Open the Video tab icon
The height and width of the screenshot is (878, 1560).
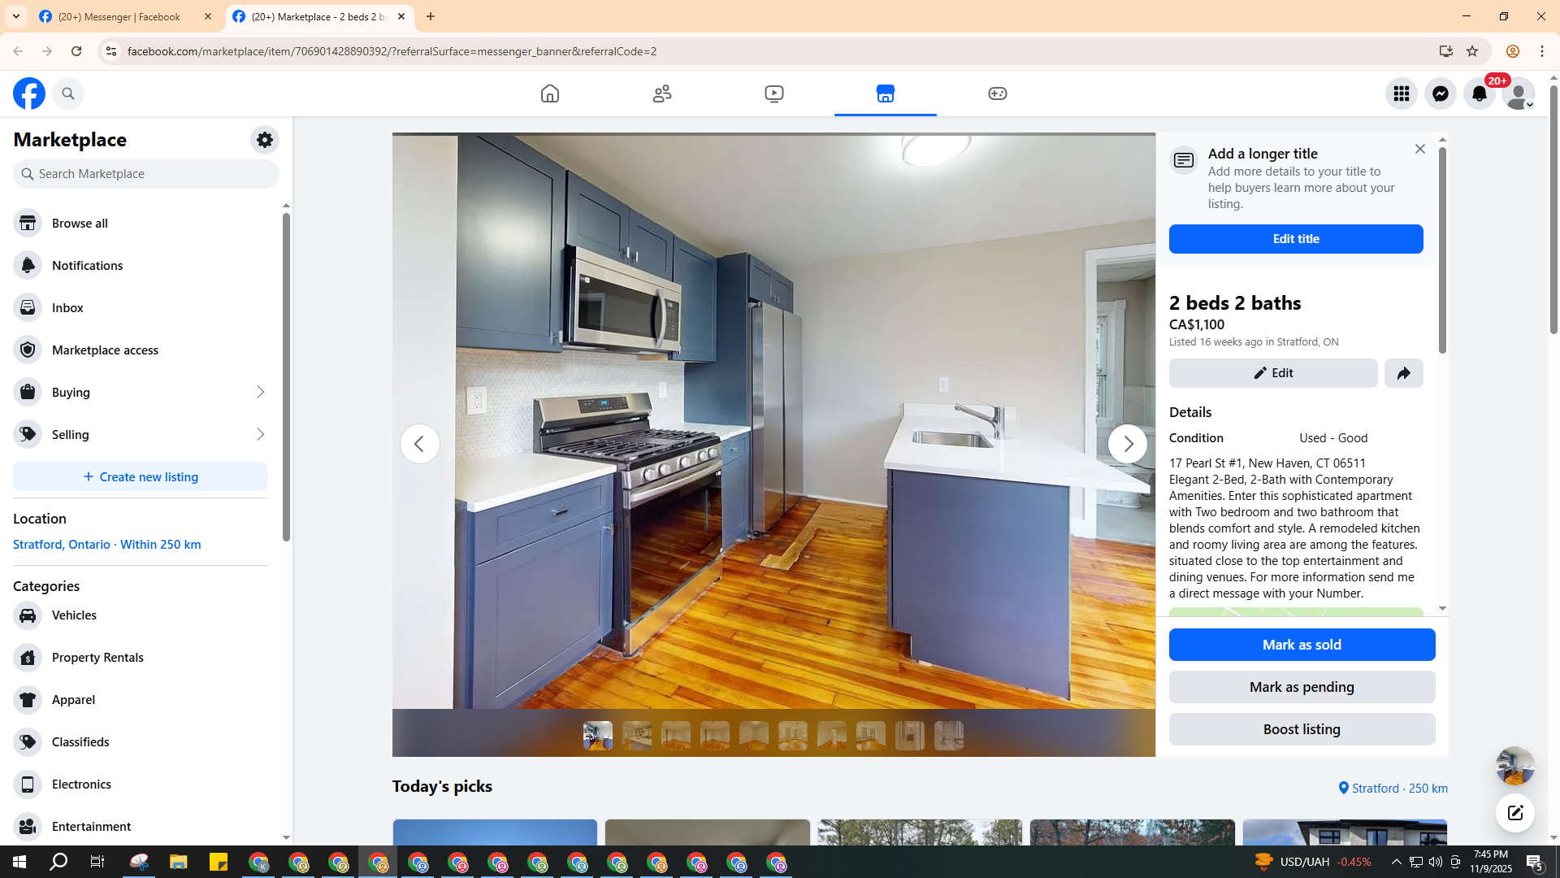tap(774, 93)
